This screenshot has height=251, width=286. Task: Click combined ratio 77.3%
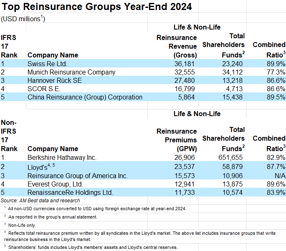(276, 72)
